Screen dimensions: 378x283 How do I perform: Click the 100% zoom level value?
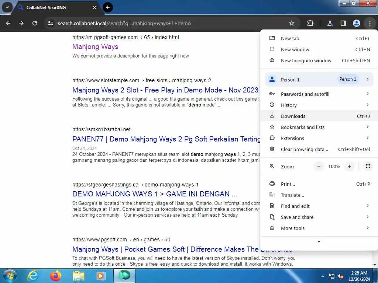click(x=334, y=167)
